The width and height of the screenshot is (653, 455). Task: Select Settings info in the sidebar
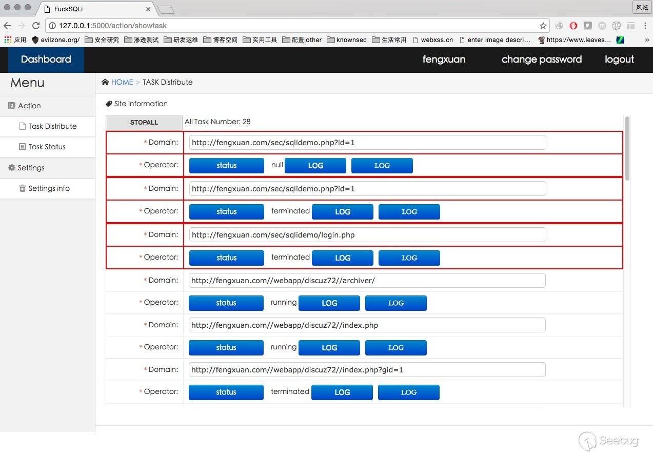49,188
